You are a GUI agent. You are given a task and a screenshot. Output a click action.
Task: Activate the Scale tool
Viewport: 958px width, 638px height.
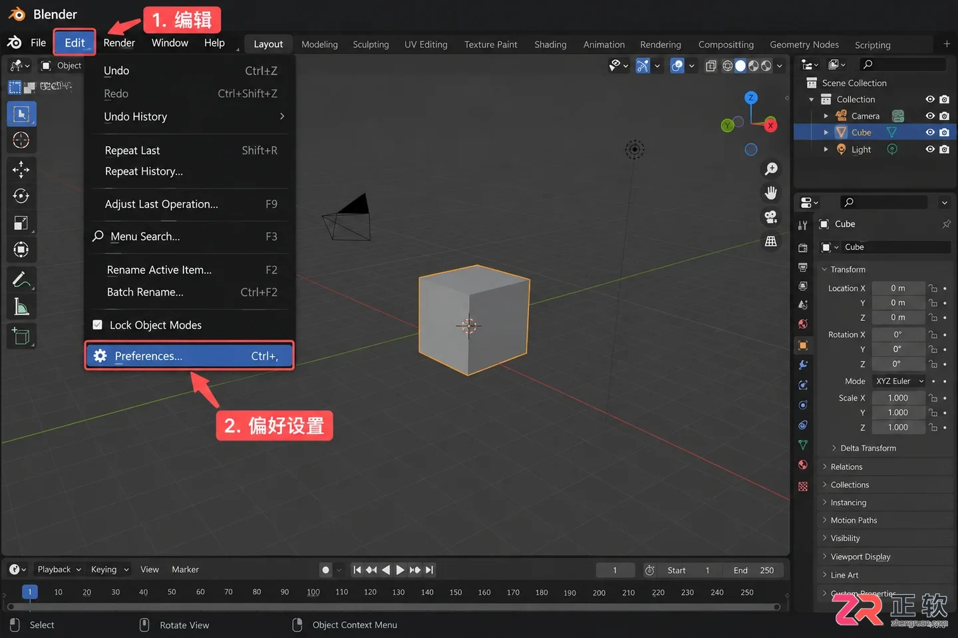point(21,223)
